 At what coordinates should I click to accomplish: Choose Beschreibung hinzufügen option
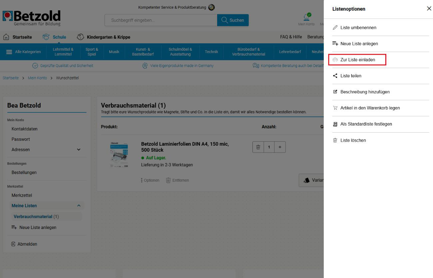point(380,92)
